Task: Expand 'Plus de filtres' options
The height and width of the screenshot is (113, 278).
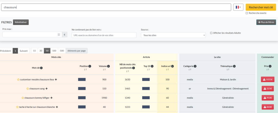Action: 266,22
